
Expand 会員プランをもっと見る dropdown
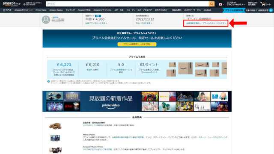(x=96, y=23)
